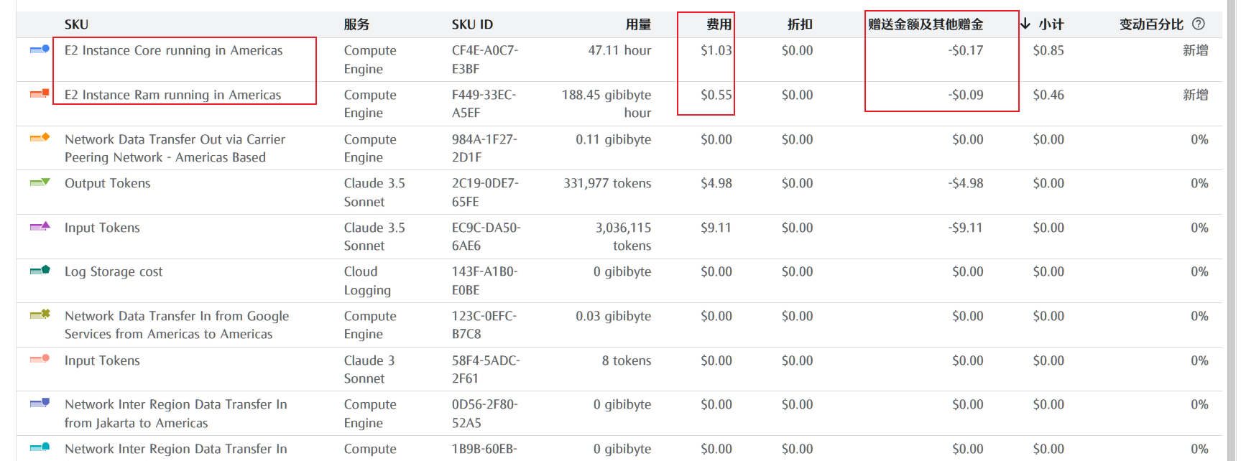Sort by the 费用 column header

coord(719,24)
